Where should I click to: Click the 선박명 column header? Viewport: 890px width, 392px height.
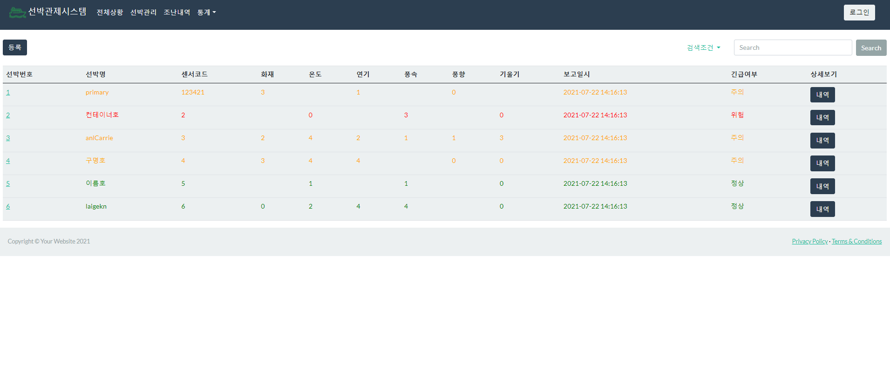click(x=95, y=74)
